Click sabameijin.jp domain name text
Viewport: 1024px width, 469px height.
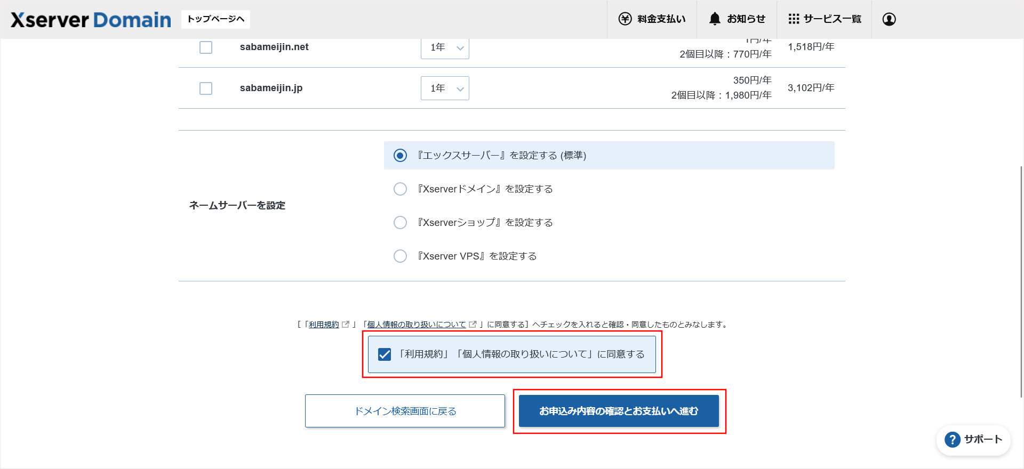coord(271,88)
